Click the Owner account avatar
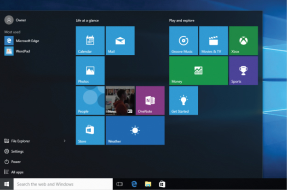The width and height of the screenshot is (287, 190). 9,20
